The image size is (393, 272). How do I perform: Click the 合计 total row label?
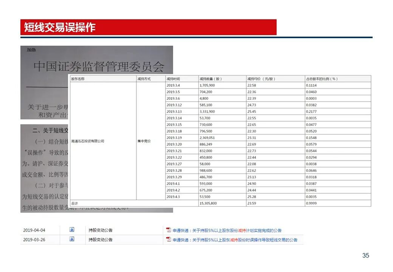pos(75,203)
